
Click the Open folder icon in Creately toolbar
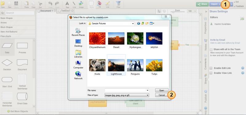click(2, 3)
